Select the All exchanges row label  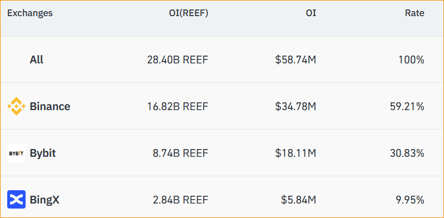click(x=37, y=60)
